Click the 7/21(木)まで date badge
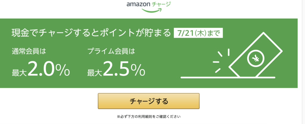 (x=198, y=34)
